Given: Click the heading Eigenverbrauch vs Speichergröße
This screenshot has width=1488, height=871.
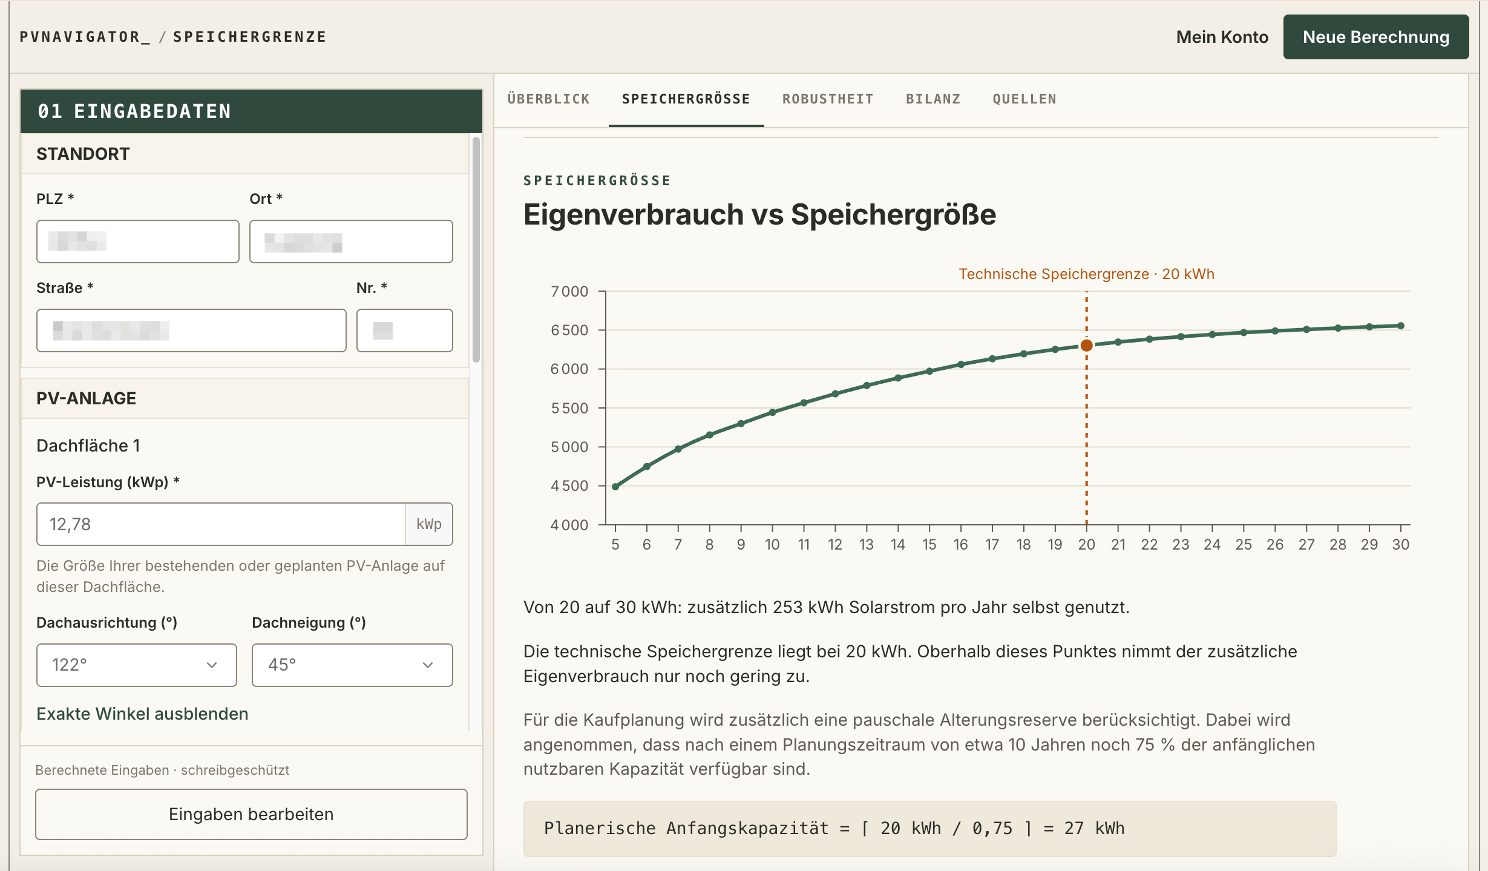Looking at the screenshot, I should 759,214.
